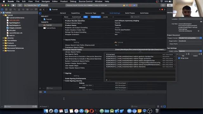Image resolution: width=203 pixels, height=114 pixels.
Task: Toggle the project targets list sidebar icon
Action: coord(40,13)
